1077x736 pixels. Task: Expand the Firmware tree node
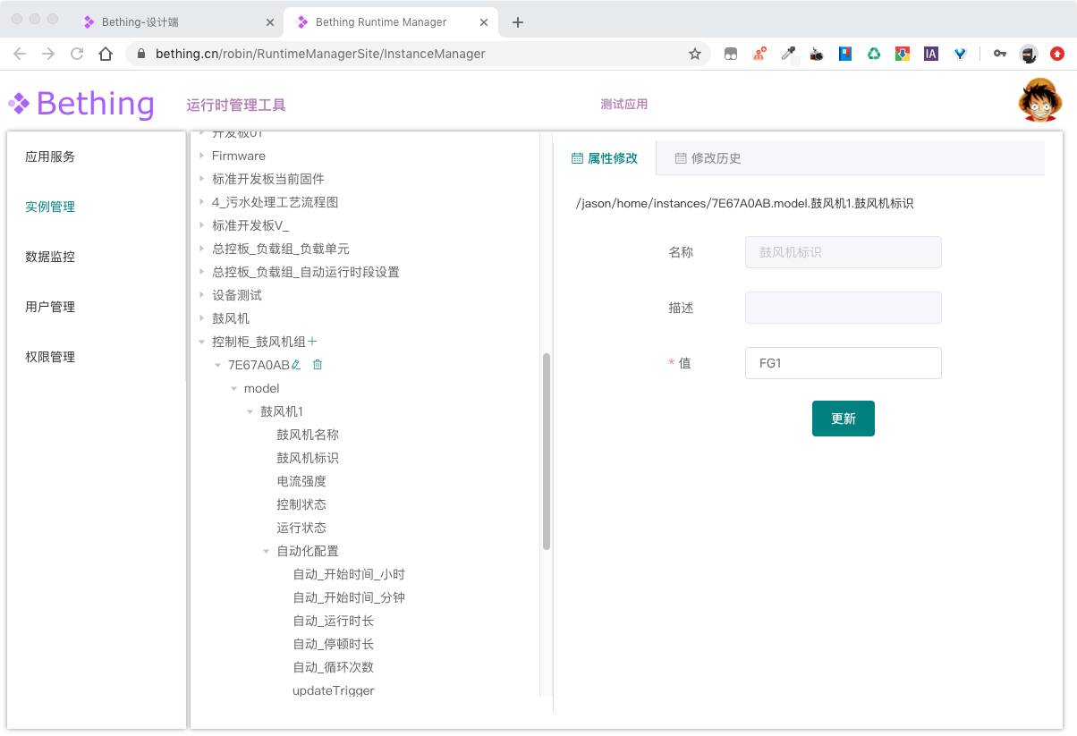coord(202,156)
